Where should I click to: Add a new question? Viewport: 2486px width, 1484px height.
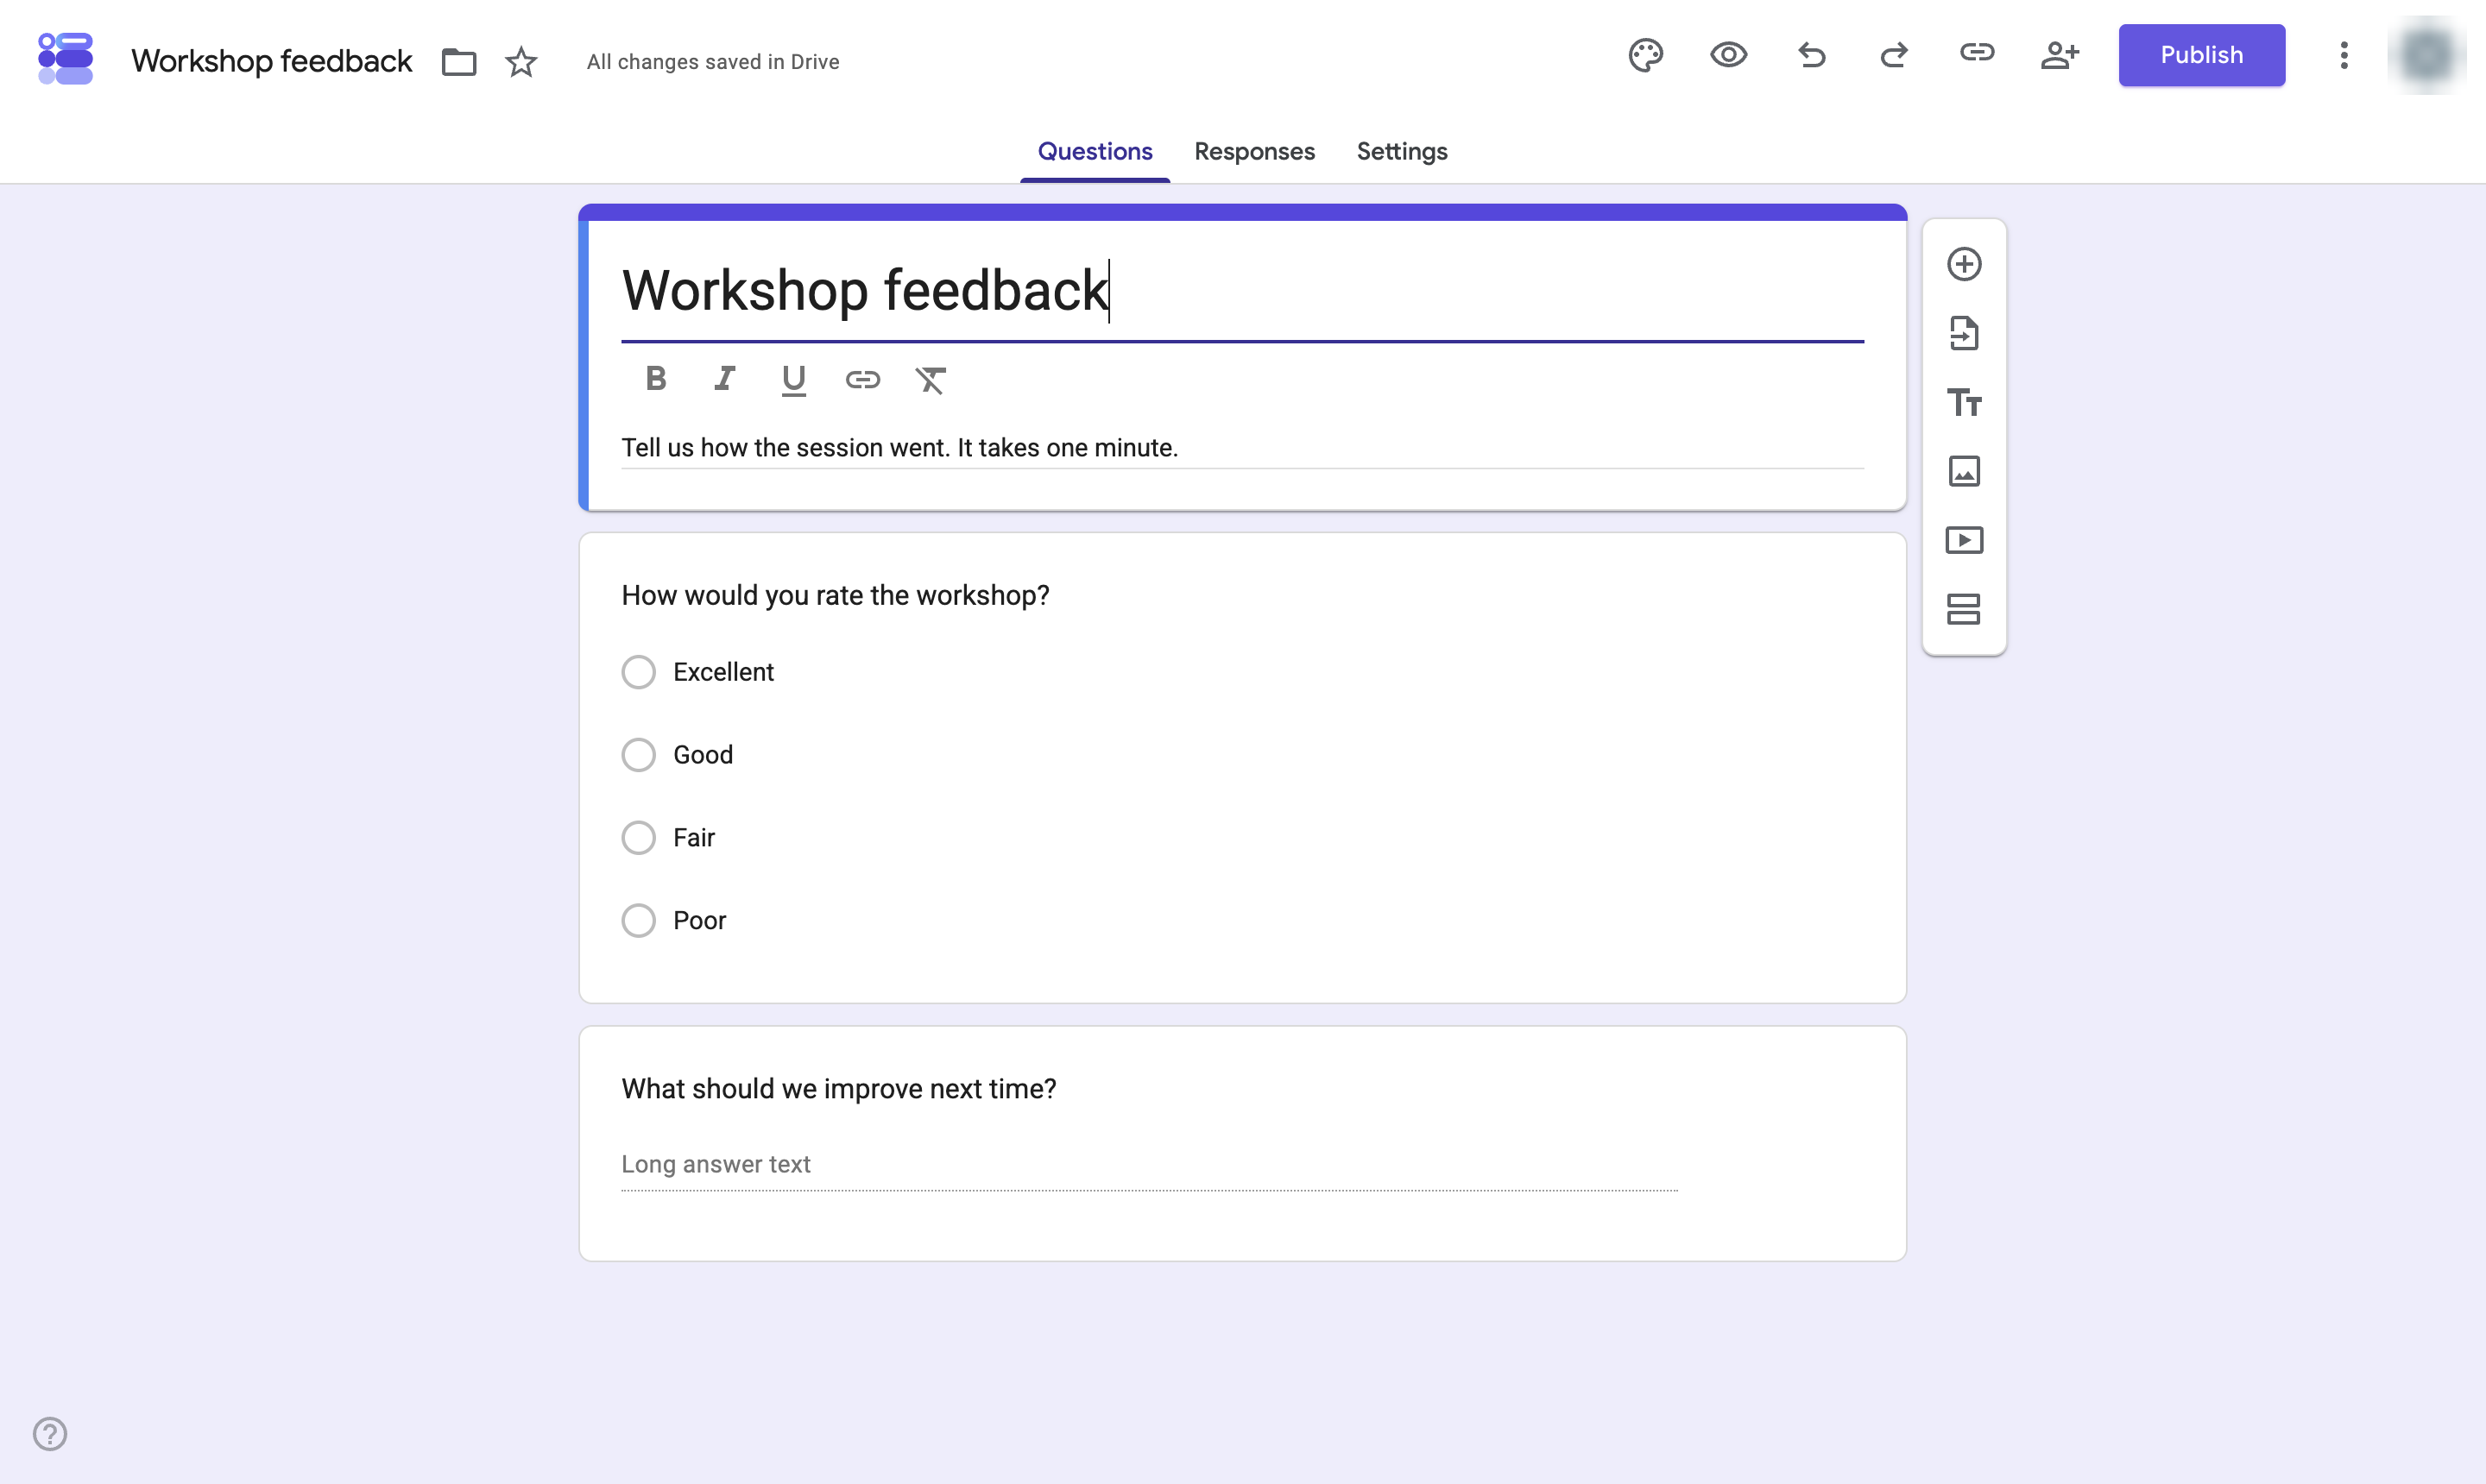pos(1964,264)
